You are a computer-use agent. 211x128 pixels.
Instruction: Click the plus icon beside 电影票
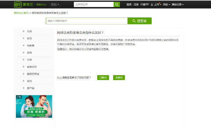tap(24, 45)
